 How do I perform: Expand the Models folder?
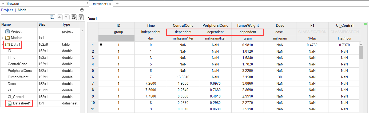[3, 38]
